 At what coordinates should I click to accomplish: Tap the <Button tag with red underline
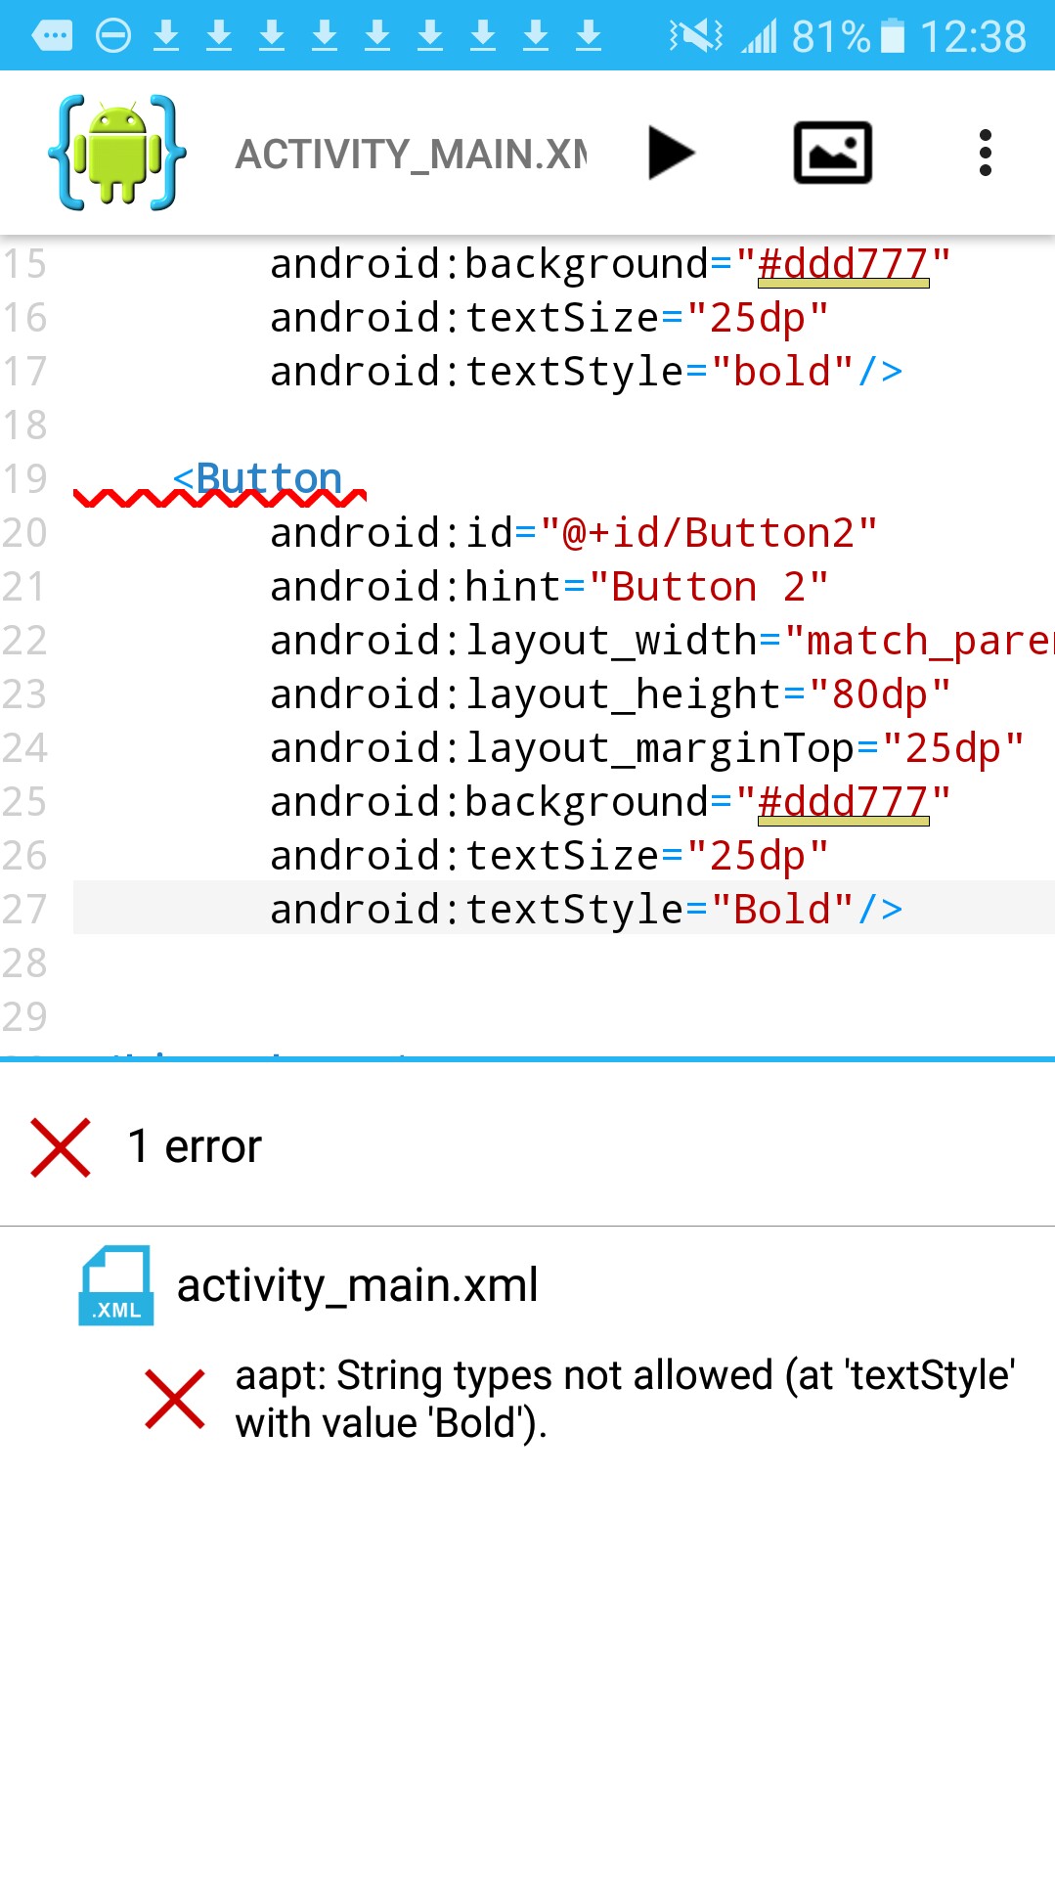[258, 479]
